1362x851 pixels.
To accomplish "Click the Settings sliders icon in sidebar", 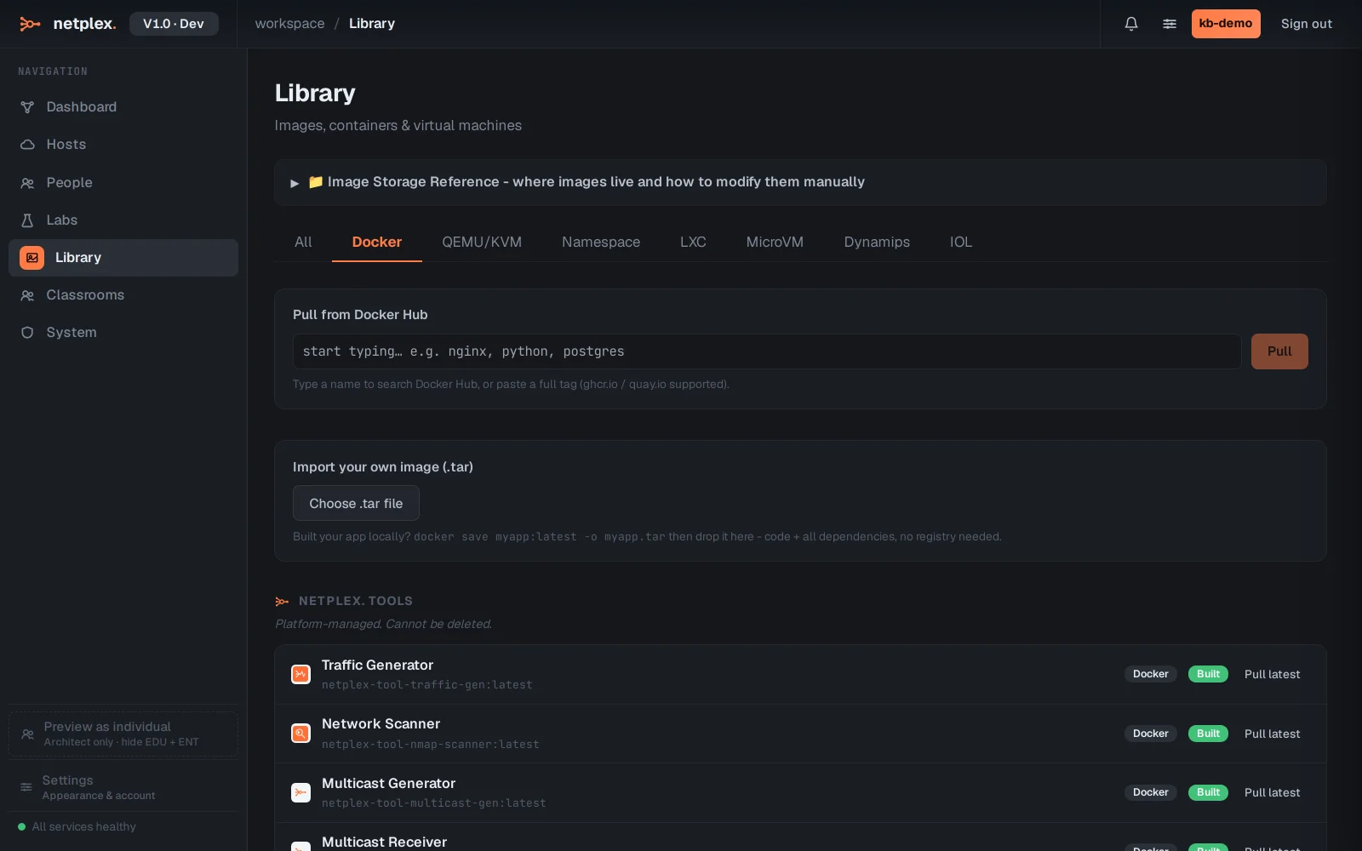I will point(26,787).
